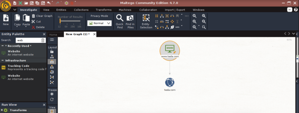This screenshot has height=113, width=299.
Task: Switch to the Transforms ribbon tab
Action: pyautogui.click(x=104, y=10)
